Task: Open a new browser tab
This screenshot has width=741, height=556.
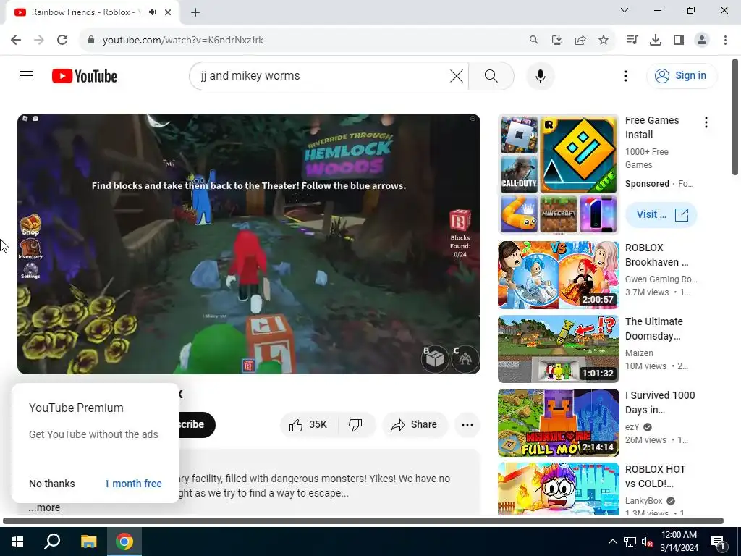Action: (x=195, y=12)
